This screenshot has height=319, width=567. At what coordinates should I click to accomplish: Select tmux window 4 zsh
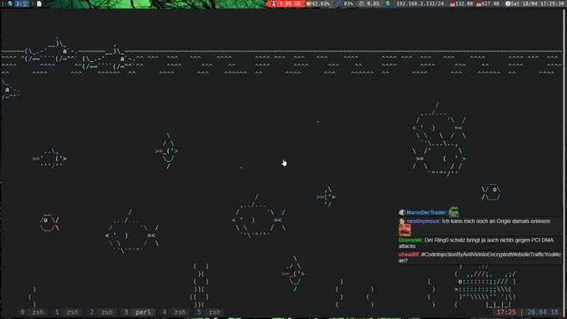point(174,312)
